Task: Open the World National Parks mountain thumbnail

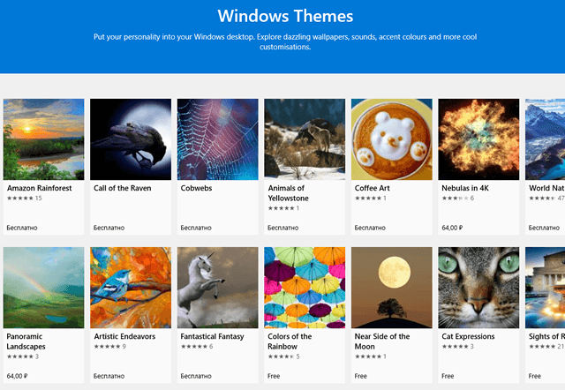Action: click(546, 139)
